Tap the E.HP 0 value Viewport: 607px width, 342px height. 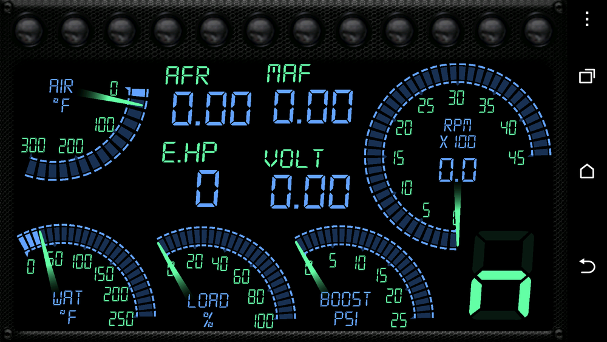point(208,189)
